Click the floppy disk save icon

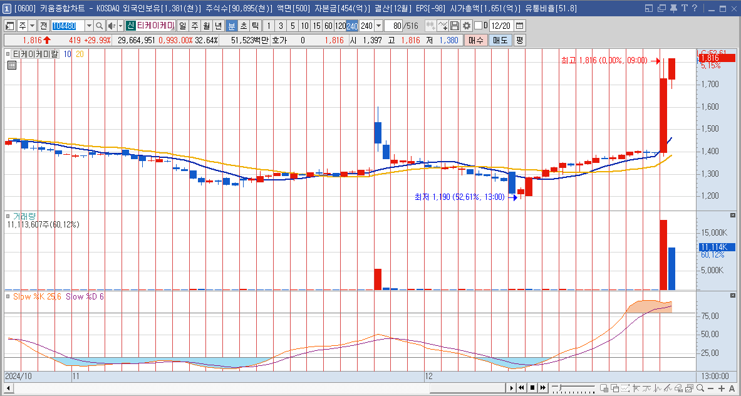[455, 26]
